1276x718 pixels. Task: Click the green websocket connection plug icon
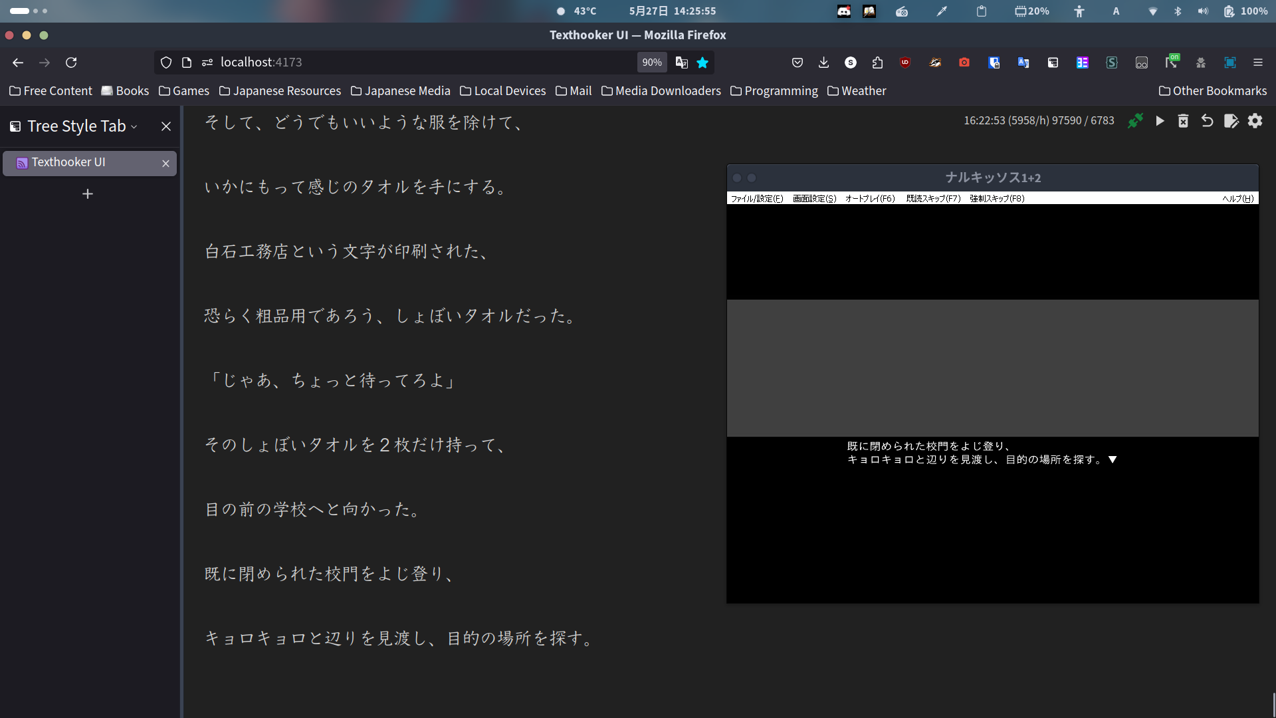[1135, 121]
